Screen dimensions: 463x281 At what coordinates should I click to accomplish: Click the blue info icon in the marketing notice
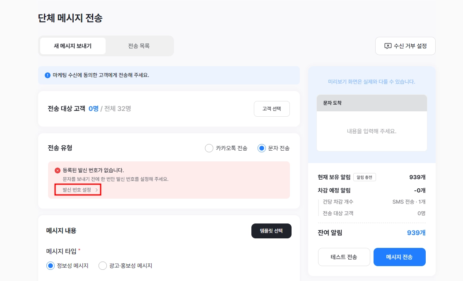48,75
